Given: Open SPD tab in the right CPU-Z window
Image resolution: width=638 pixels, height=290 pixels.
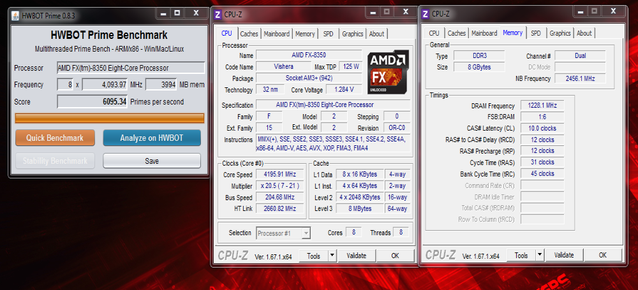Looking at the screenshot, I should point(536,33).
